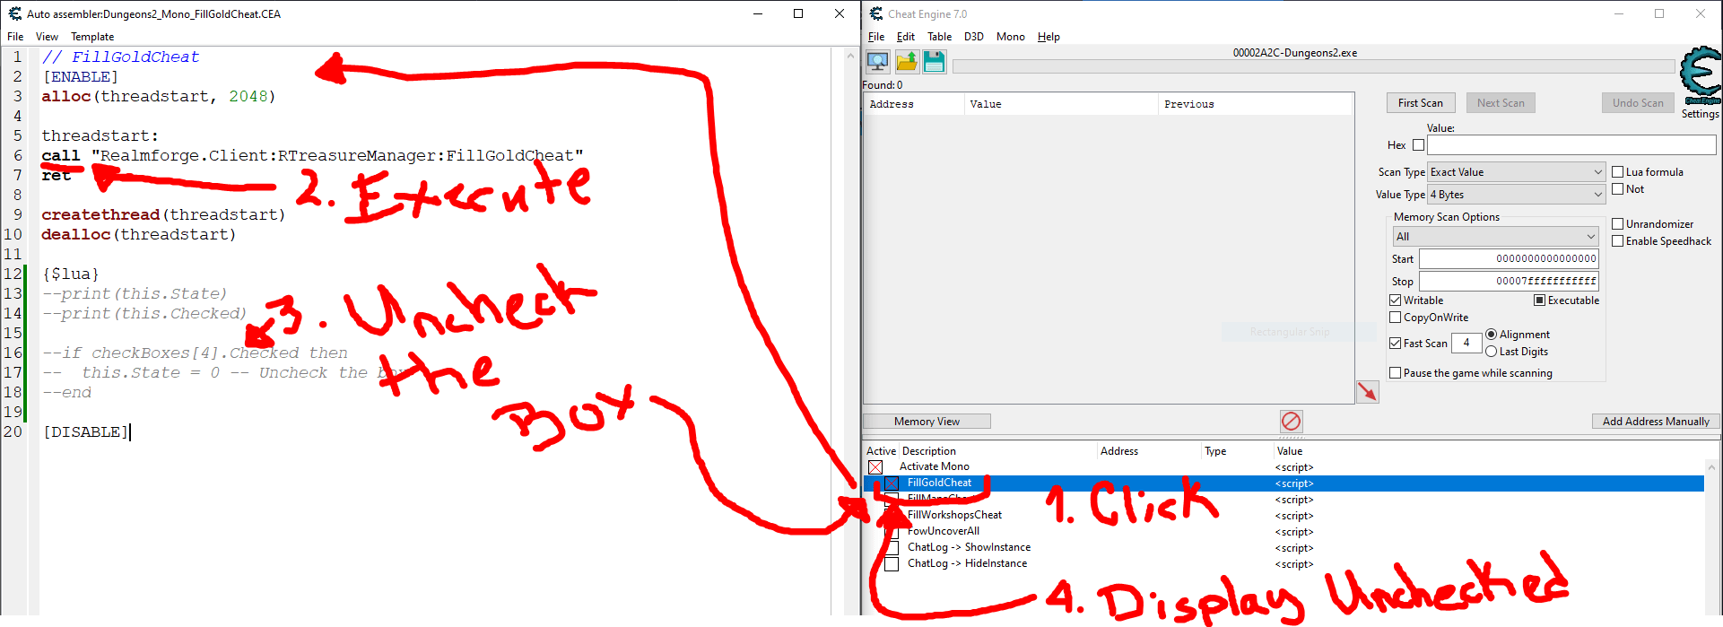
Task: Open Memory View
Action: (927, 422)
